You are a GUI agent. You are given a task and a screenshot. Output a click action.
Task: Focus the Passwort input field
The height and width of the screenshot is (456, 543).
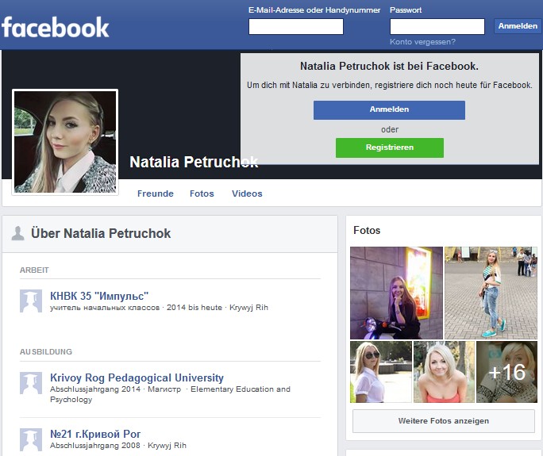click(437, 27)
